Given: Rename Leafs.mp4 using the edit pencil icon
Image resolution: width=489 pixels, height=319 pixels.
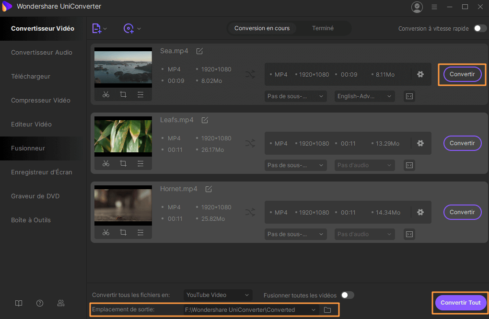Looking at the screenshot, I should pyautogui.click(x=205, y=120).
